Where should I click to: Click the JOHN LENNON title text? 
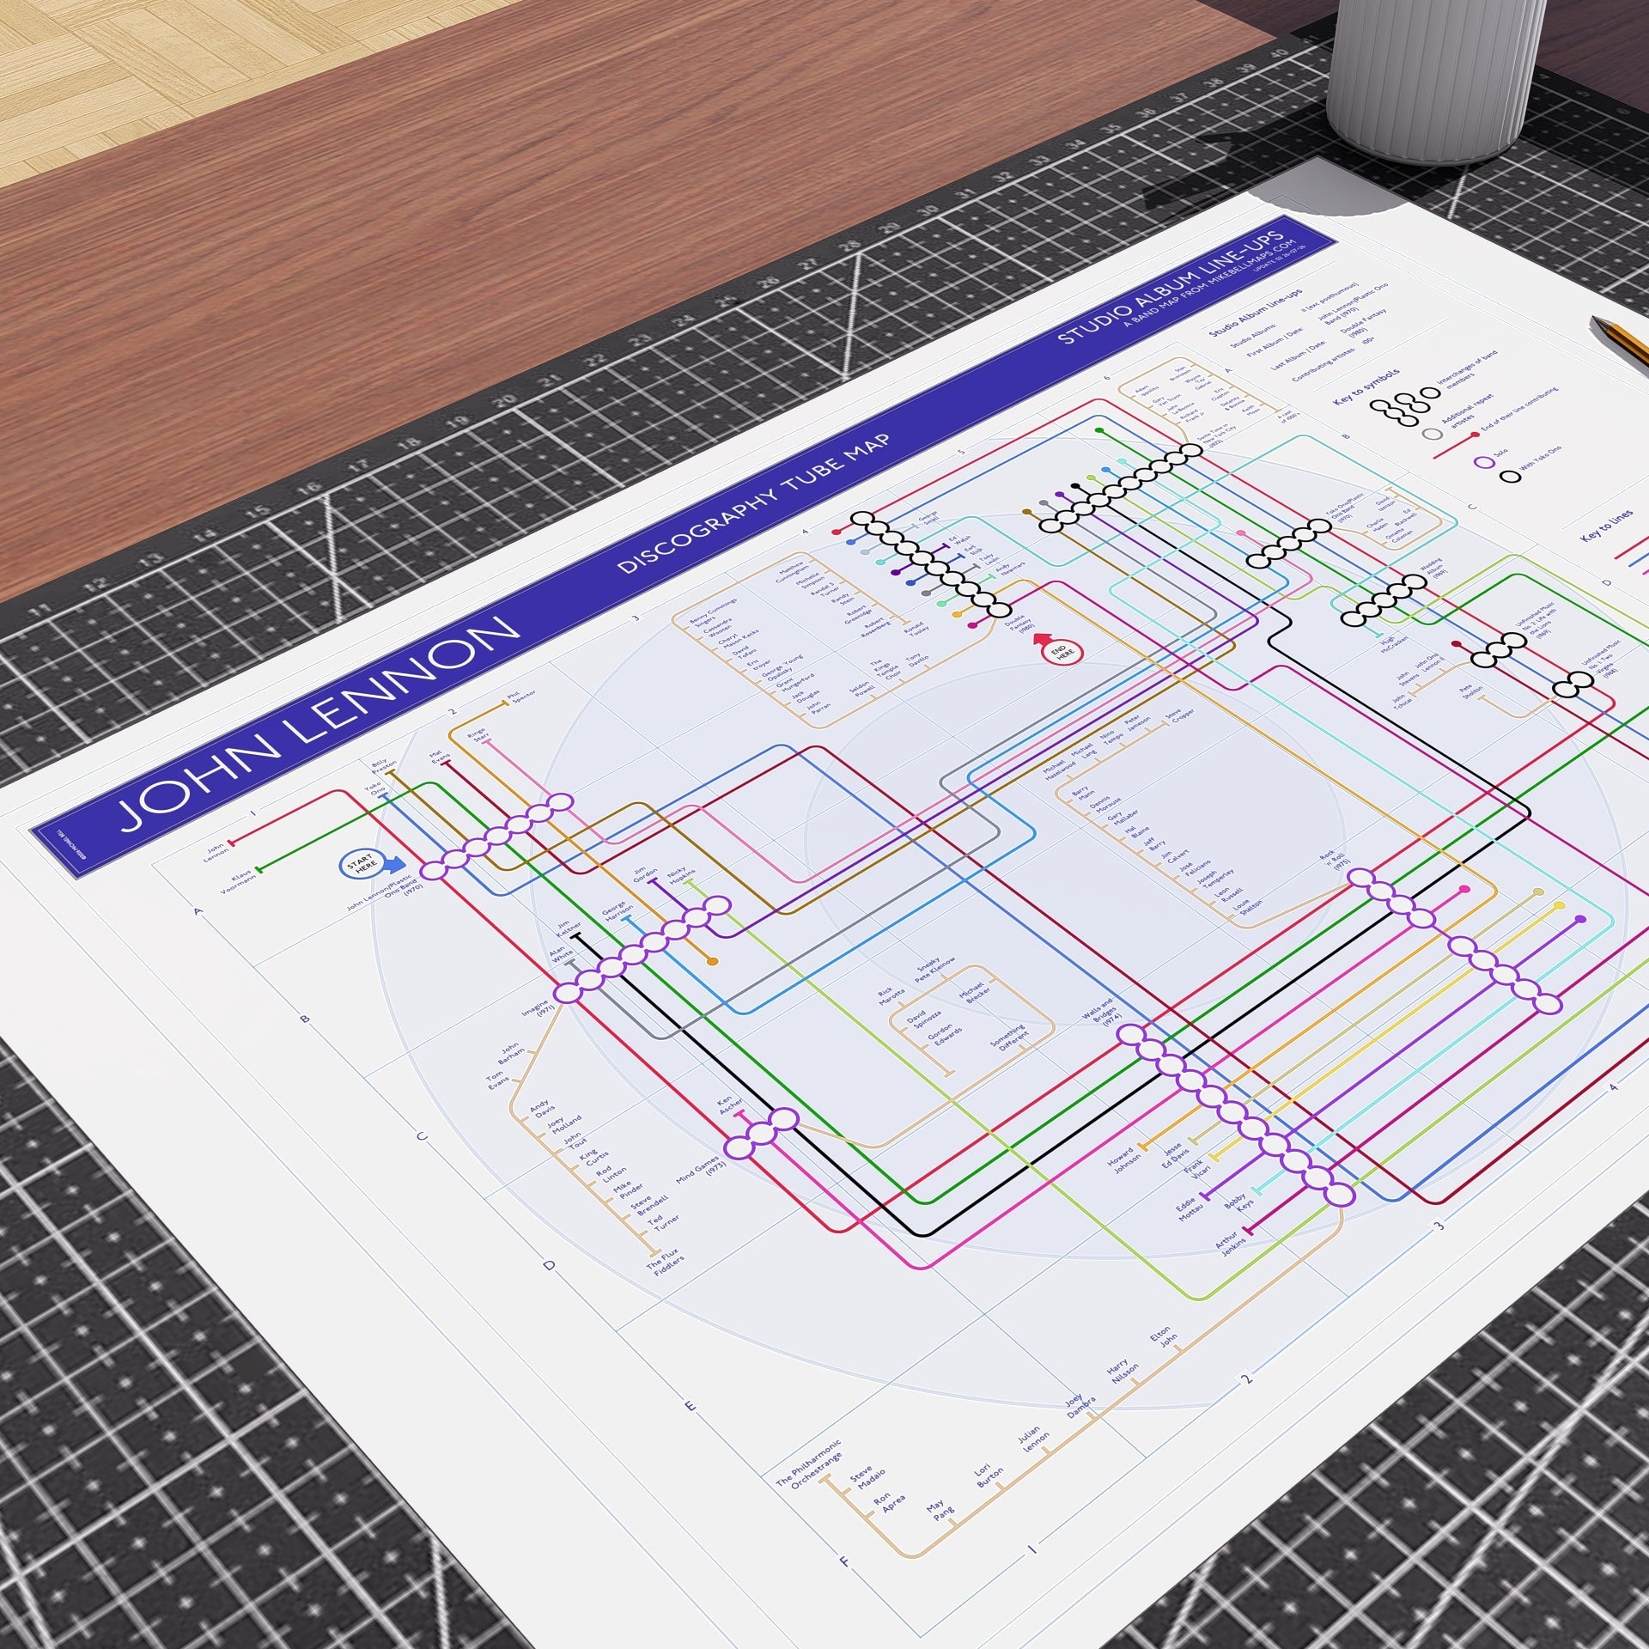[x=319, y=723]
